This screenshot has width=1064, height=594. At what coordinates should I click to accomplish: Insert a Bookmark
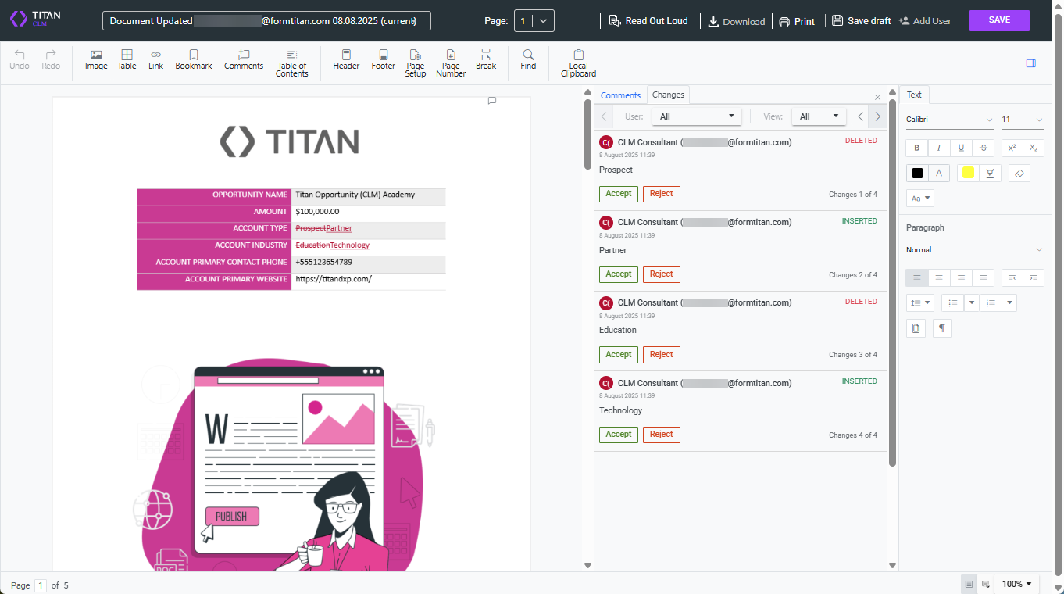click(193, 60)
